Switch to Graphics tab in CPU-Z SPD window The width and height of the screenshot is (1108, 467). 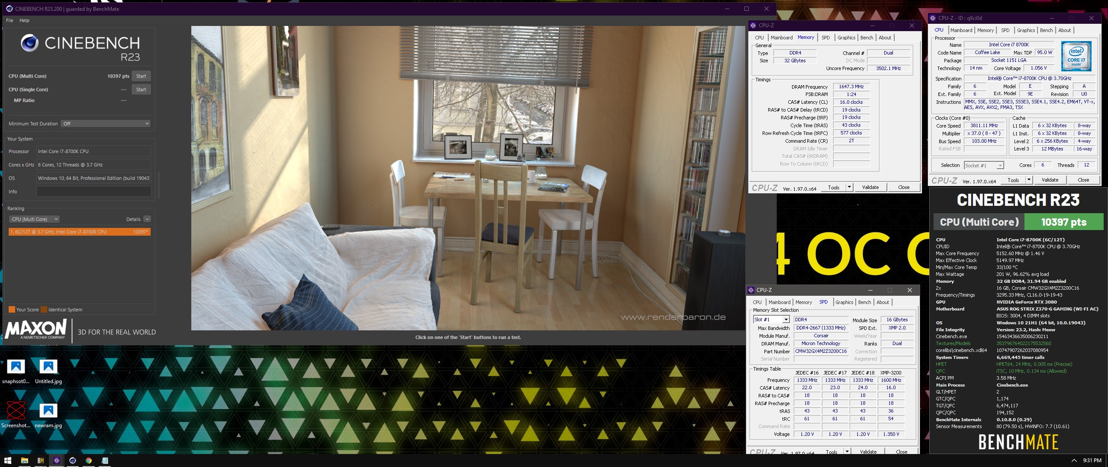844,302
